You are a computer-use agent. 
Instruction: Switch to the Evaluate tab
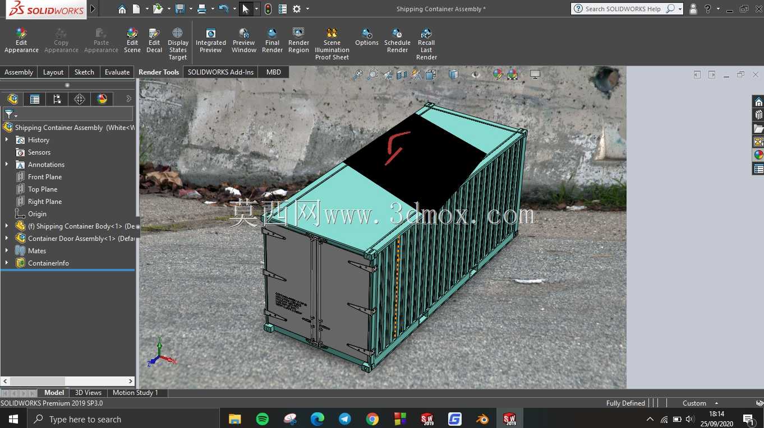pos(117,72)
